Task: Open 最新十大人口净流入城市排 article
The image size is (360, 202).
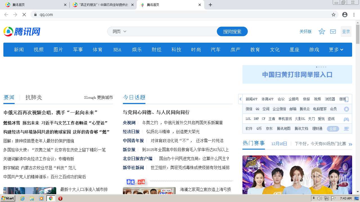Action: coord(84,190)
